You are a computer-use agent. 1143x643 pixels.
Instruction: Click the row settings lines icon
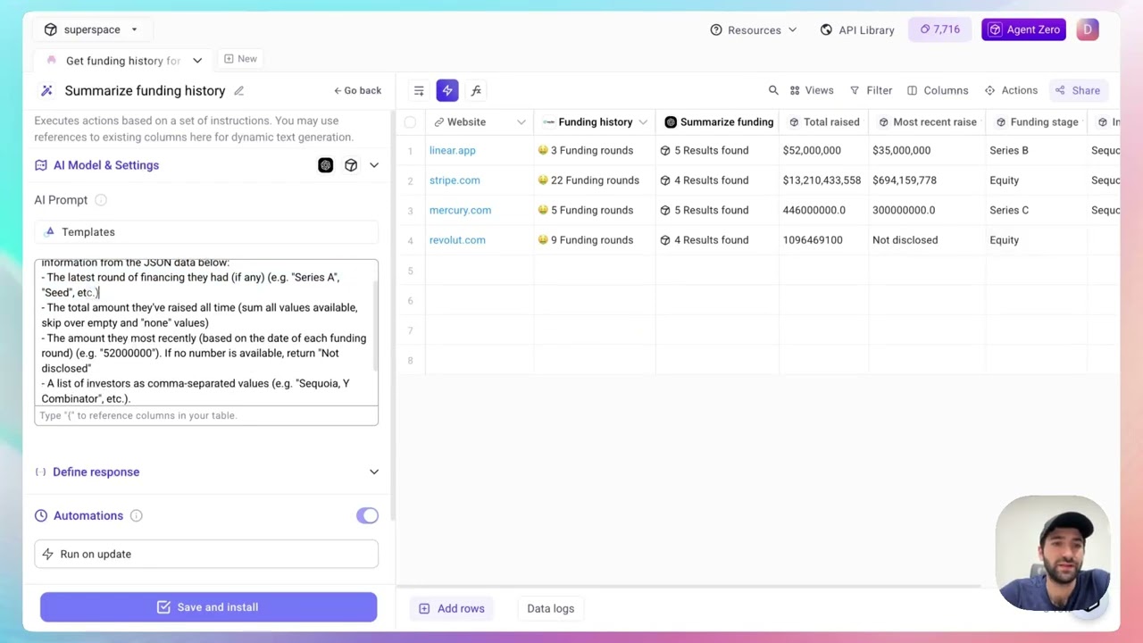[x=419, y=90]
